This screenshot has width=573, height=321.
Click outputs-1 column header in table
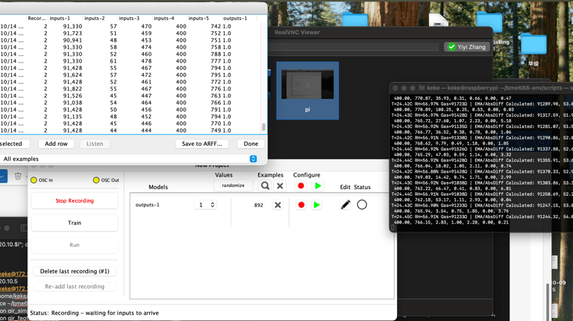click(x=235, y=18)
